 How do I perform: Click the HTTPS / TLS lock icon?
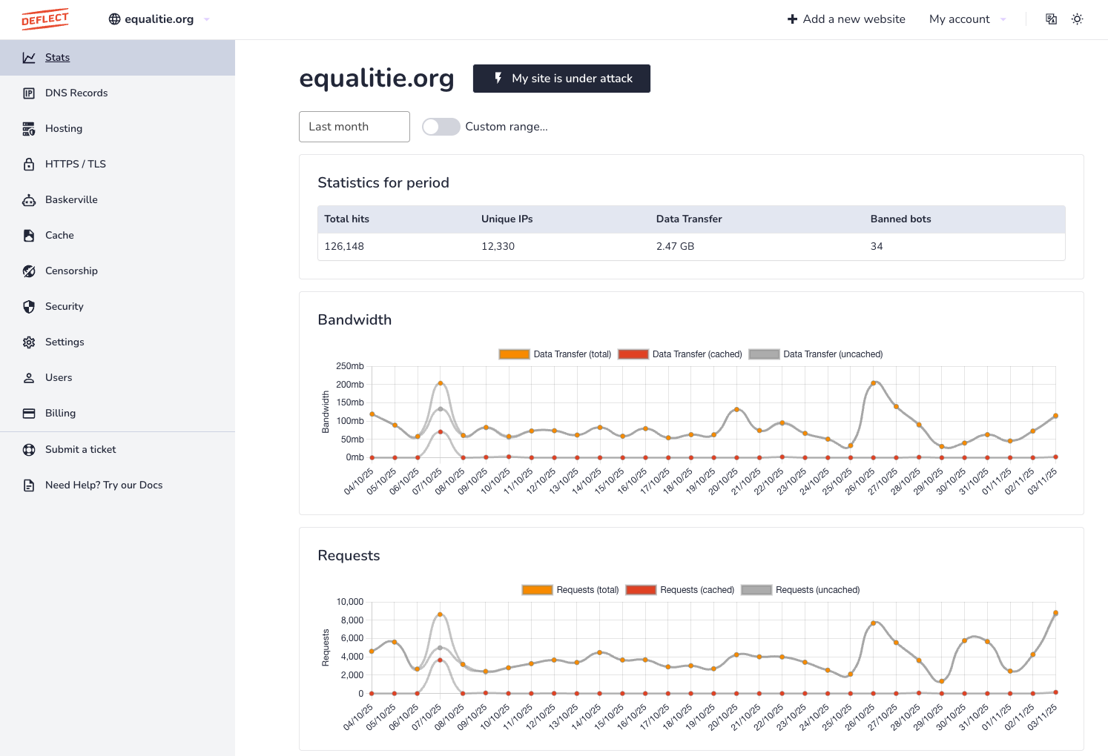(29, 165)
